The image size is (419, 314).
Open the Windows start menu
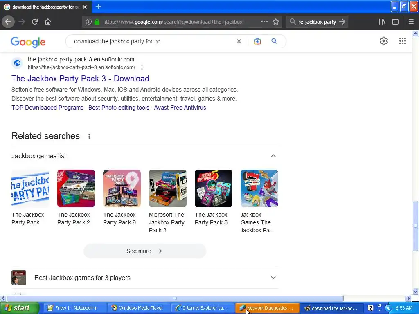pos(19,308)
